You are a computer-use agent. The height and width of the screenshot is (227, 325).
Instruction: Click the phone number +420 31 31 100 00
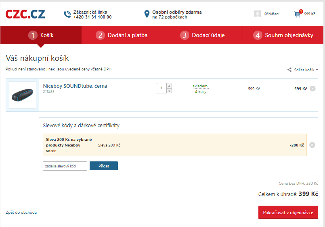(92, 17)
